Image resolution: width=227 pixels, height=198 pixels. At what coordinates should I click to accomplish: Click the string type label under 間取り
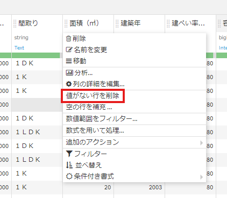21,38
